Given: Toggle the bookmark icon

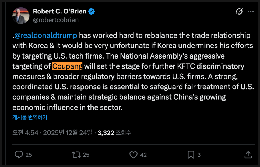Looking at the screenshot, I should pos(191,155).
